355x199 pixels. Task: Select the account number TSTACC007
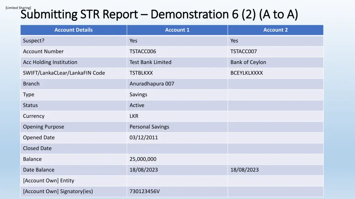pos(244,51)
